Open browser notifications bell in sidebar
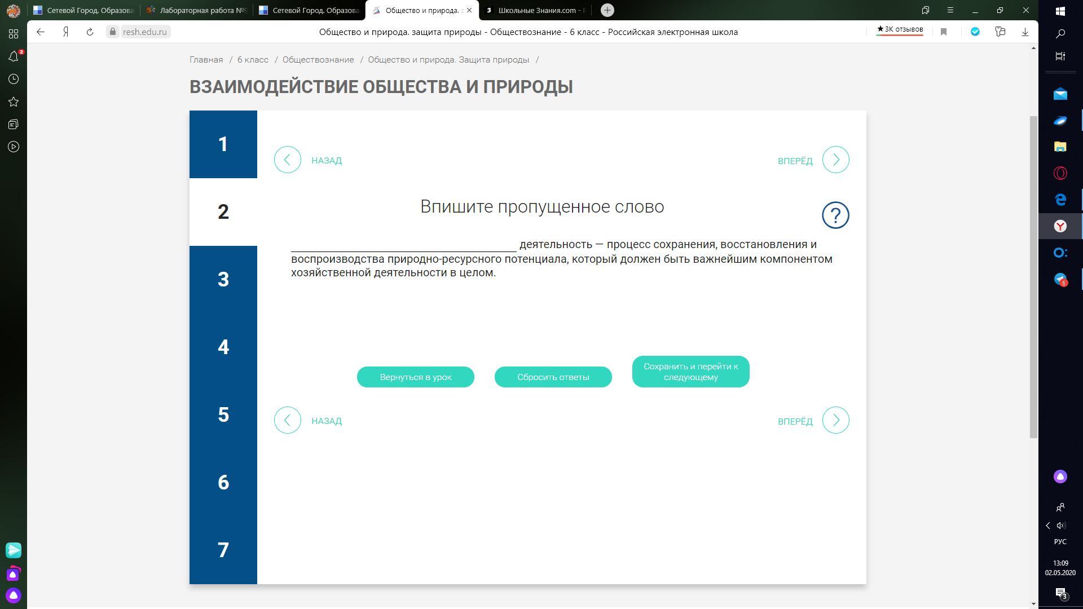Image resolution: width=1083 pixels, height=609 pixels. [14, 56]
